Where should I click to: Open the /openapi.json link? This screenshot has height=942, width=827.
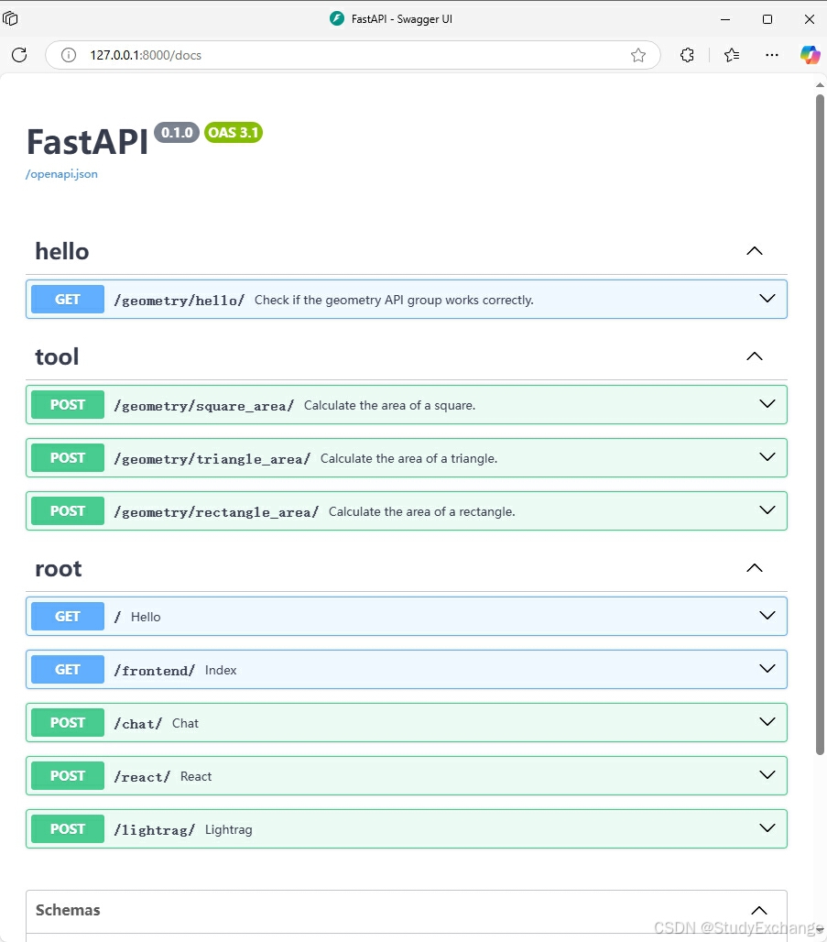click(61, 174)
